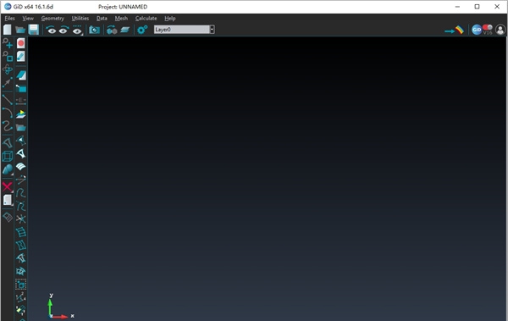Open the user account icon
This screenshot has width=508, height=321.
coord(500,30)
